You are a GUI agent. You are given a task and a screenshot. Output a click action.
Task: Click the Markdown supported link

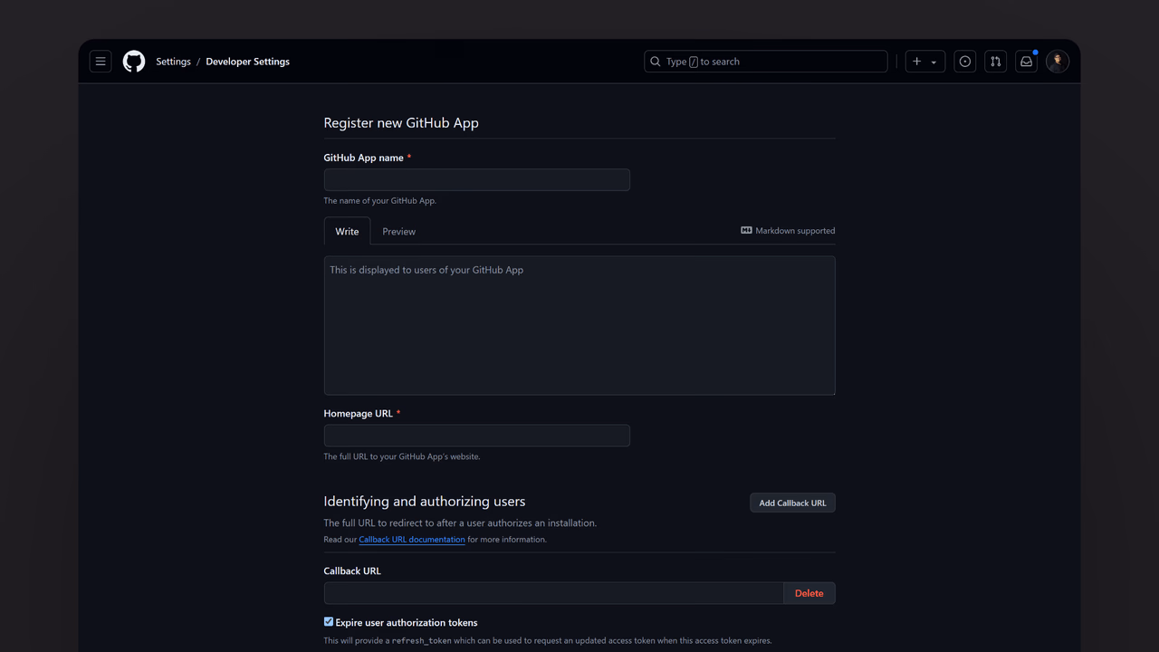pyautogui.click(x=788, y=231)
